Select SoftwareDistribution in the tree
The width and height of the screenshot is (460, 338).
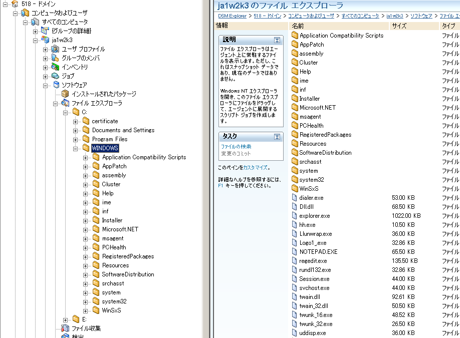pyautogui.click(x=128, y=274)
